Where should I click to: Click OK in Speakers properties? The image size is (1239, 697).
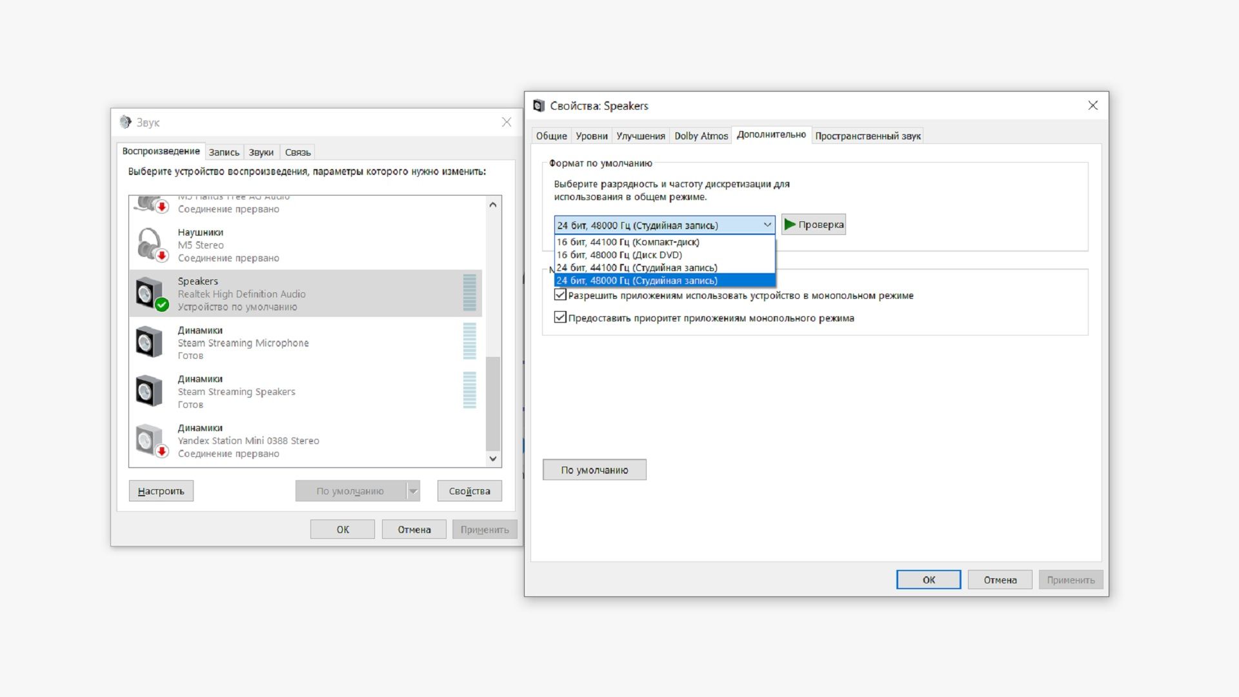(x=928, y=580)
